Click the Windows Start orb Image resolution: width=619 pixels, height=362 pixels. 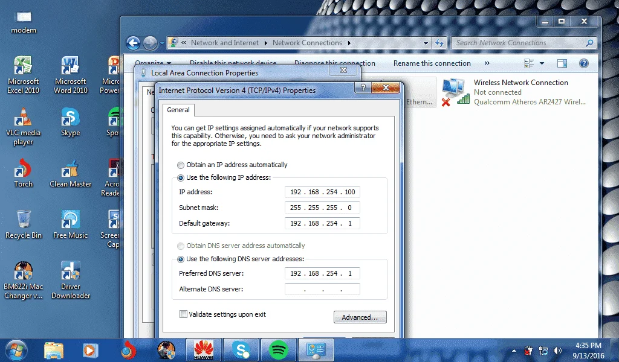tap(16, 350)
